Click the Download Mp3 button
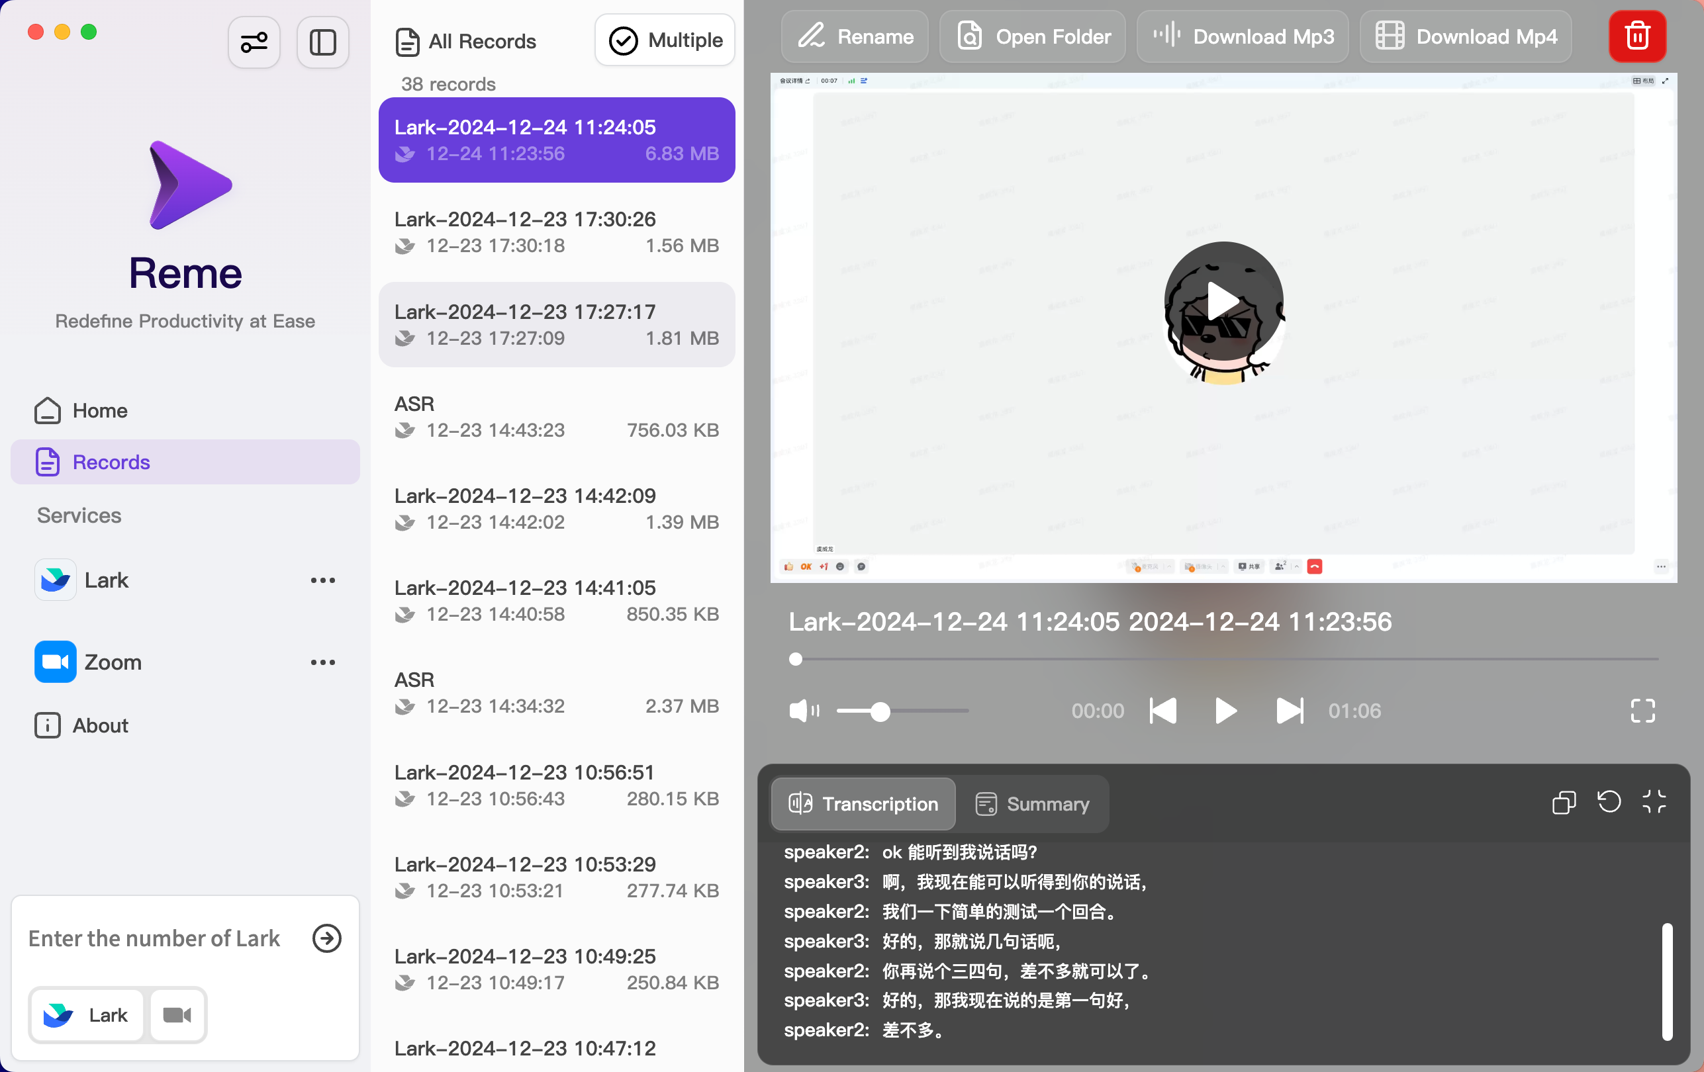Image resolution: width=1704 pixels, height=1072 pixels. [x=1243, y=36]
